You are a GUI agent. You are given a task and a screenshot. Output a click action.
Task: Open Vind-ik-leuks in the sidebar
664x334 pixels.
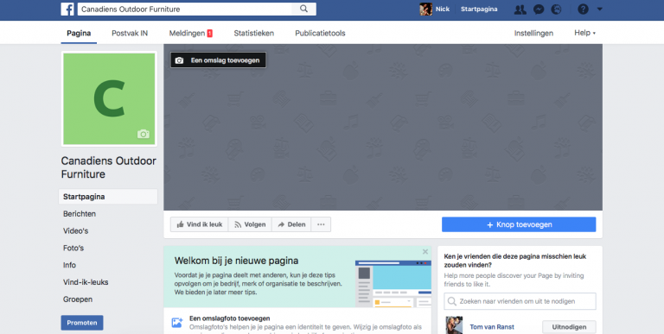coord(86,282)
